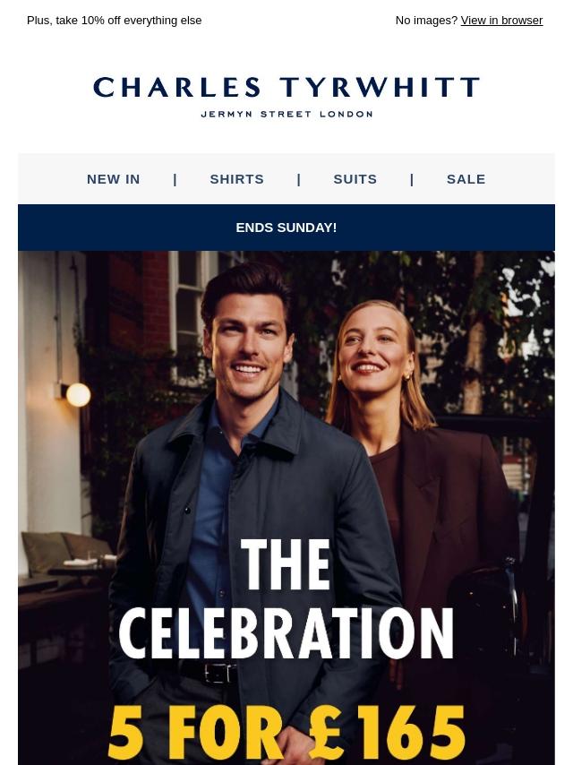Go to the SHIRTS section
The width and height of the screenshot is (573, 765).
point(236,179)
